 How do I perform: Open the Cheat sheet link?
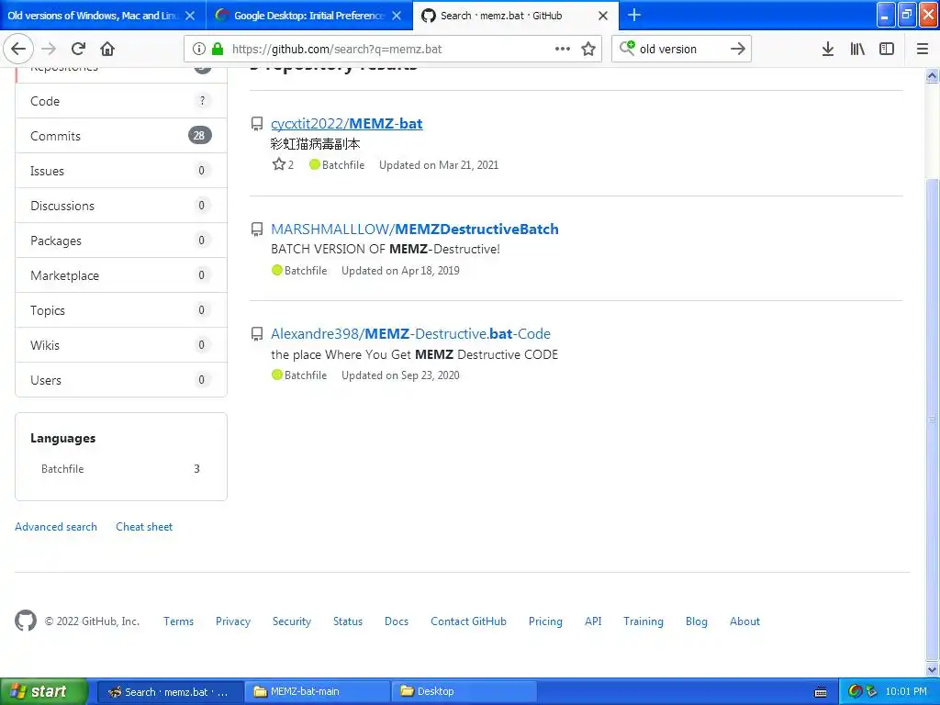144,526
